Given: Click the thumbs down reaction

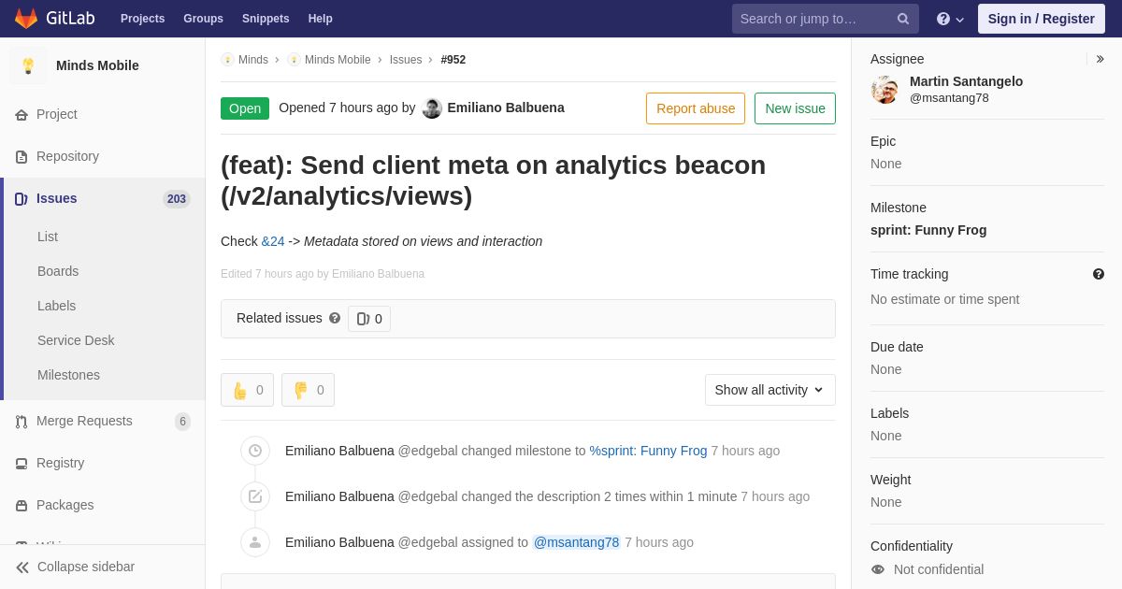Looking at the screenshot, I should (308, 390).
